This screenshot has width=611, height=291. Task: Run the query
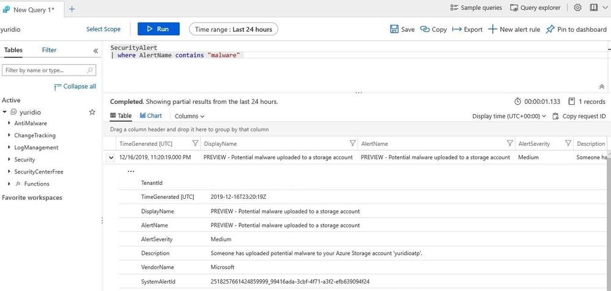[x=158, y=29]
